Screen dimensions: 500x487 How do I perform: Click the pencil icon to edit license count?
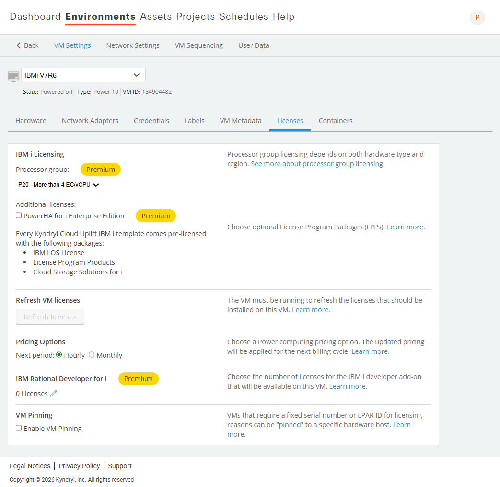(53, 393)
